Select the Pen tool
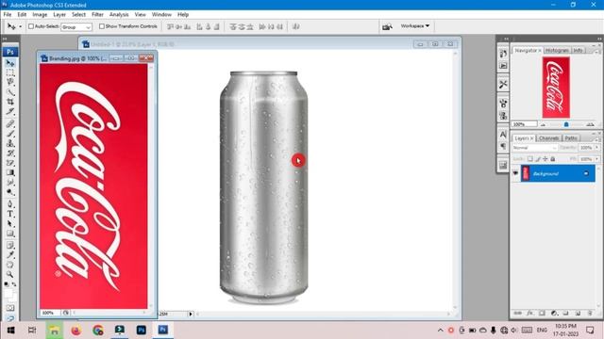The width and height of the screenshot is (604, 339). coord(10,204)
